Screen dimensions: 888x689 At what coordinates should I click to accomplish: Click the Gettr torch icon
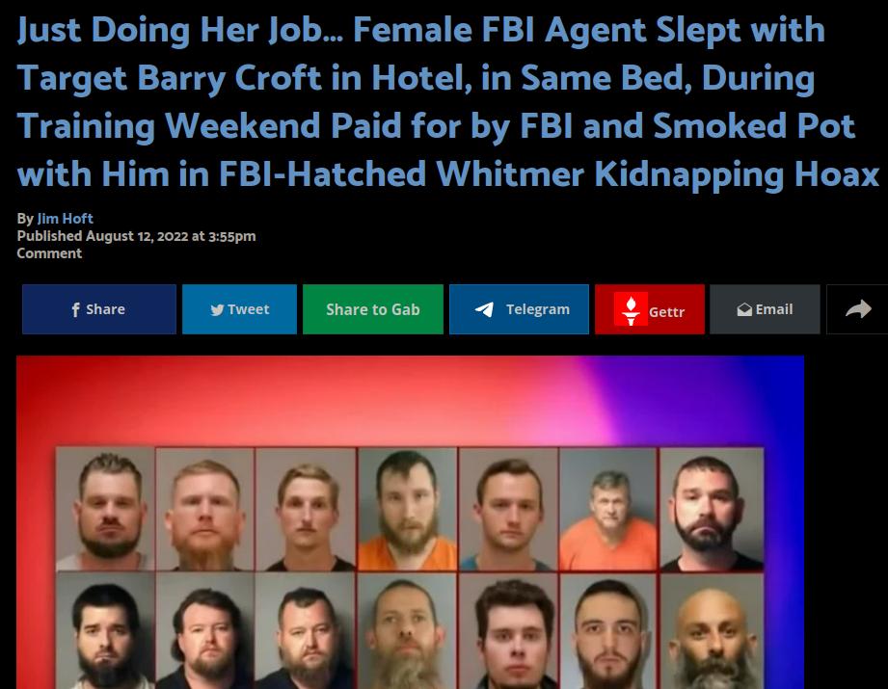pos(631,309)
